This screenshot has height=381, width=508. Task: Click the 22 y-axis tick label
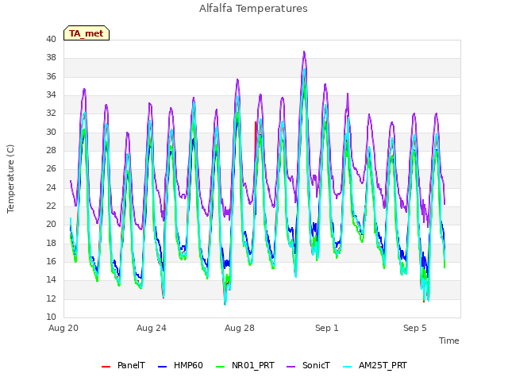(51, 206)
